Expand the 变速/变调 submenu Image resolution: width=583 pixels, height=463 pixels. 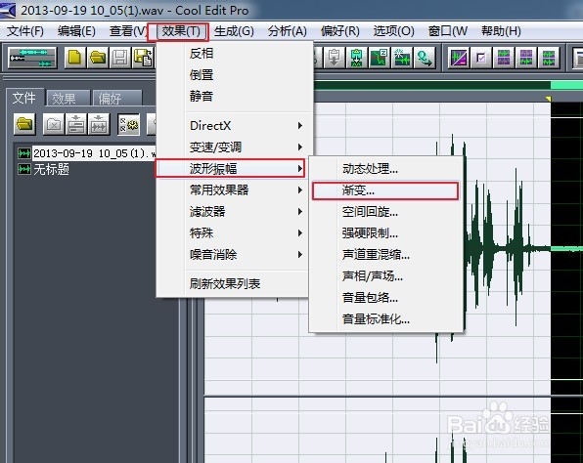point(234,147)
